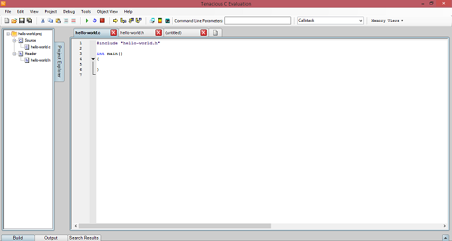The image size is (452, 241).
Task: Select hello-world.h in Project Explorer tree
Action: [40, 60]
